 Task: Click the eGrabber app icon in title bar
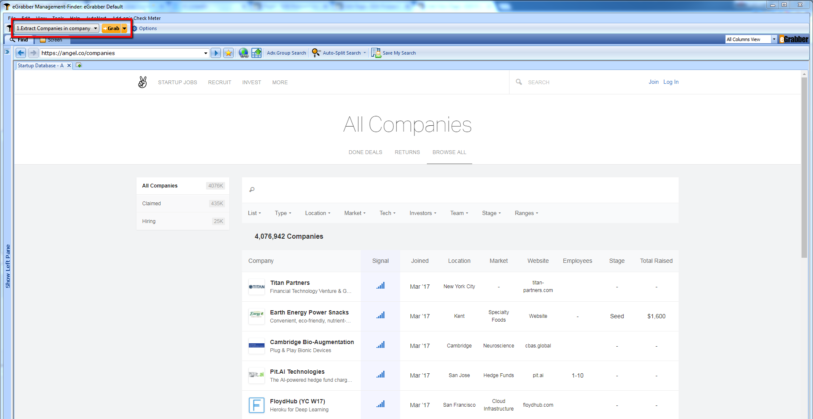[7, 6]
